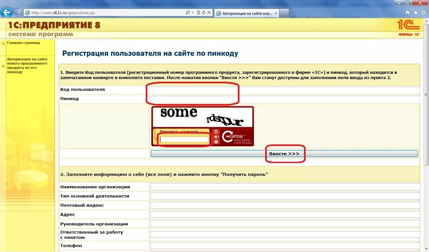Click the 'Ввести >>>' button
The width and height of the screenshot is (429, 252).
[284, 154]
